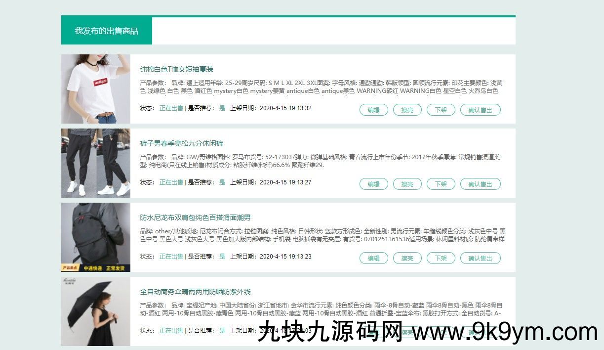The image size is (604, 350).
Task: Click 下架 for the white T-shirt listing
Action: 441,110
